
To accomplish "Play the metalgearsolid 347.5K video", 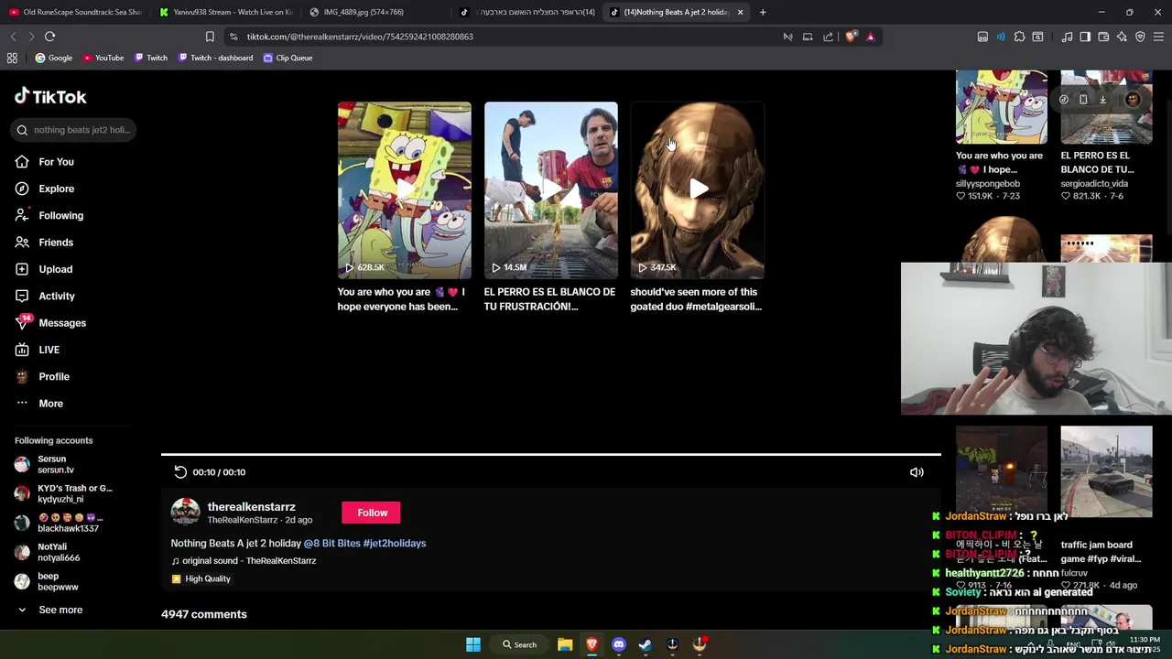I will [x=697, y=190].
